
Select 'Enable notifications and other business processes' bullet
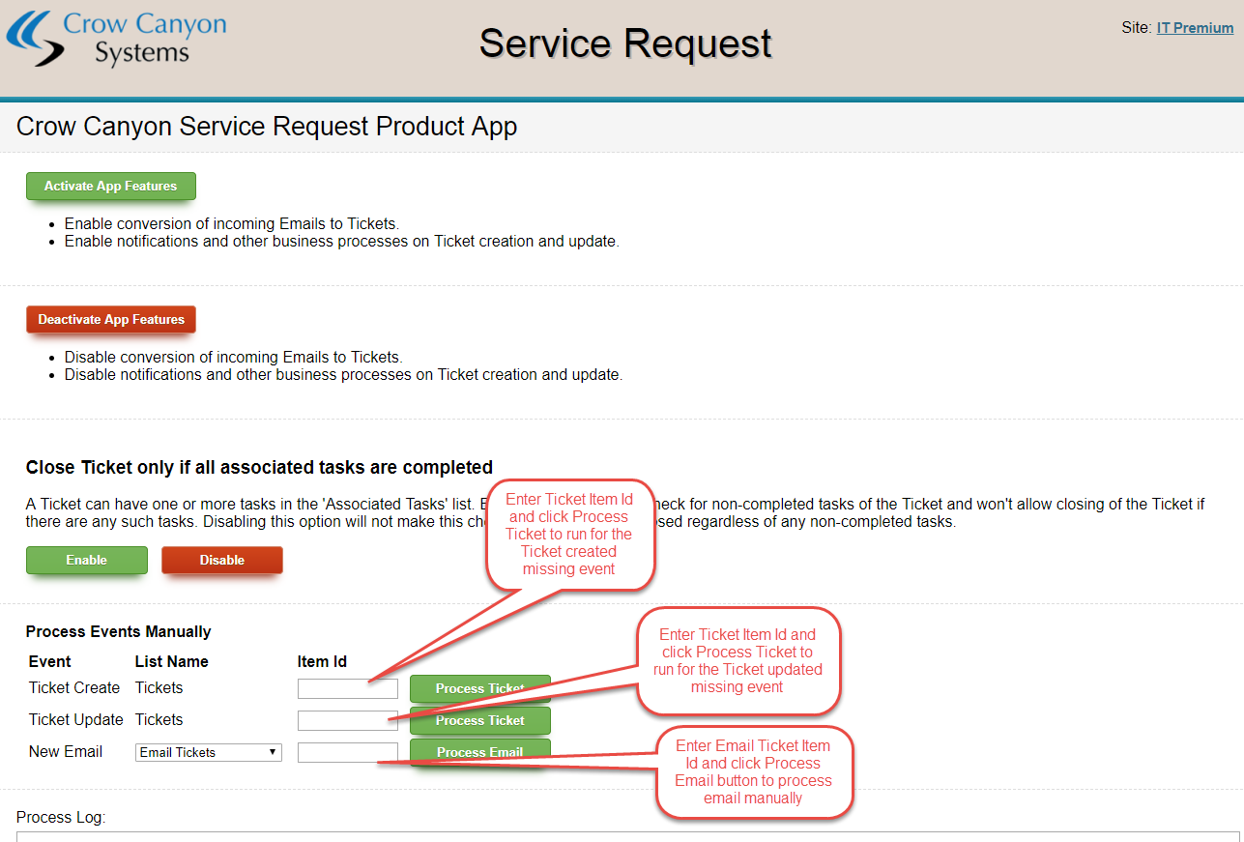pyautogui.click(x=342, y=242)
